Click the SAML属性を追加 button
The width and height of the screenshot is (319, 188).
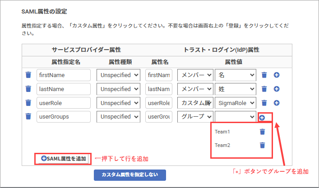click(x=64, y=159)
